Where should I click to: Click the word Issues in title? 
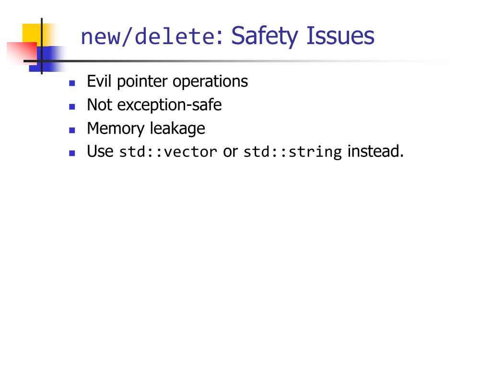340,36
